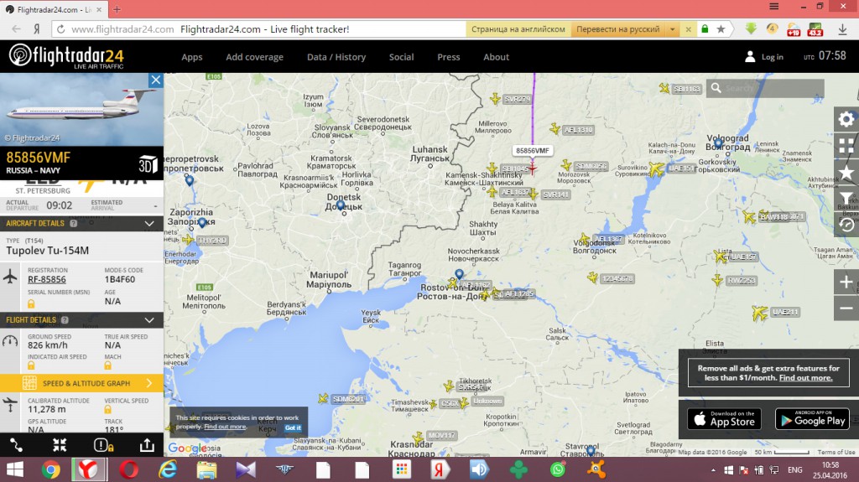Open flight alert icon in footer
The width and height of the screenshot is (859, 482).
pyautogui.click(x=103, y=445)
